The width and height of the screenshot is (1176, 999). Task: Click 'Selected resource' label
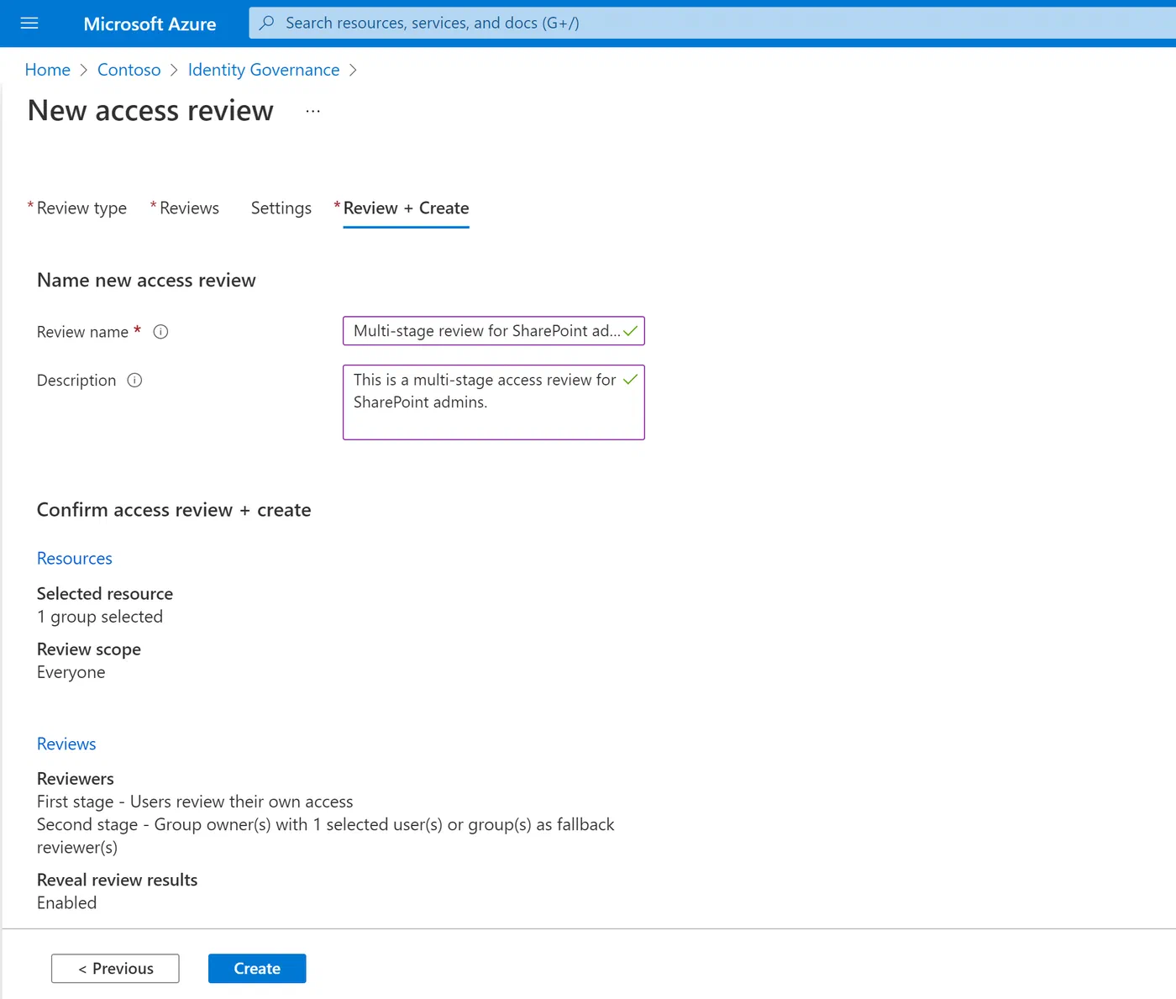pyautogui.click(x=105, y=594)
